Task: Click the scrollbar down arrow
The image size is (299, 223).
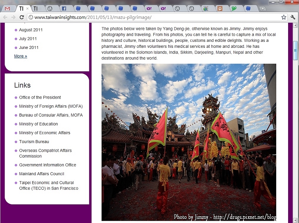Action: point(295,220)
